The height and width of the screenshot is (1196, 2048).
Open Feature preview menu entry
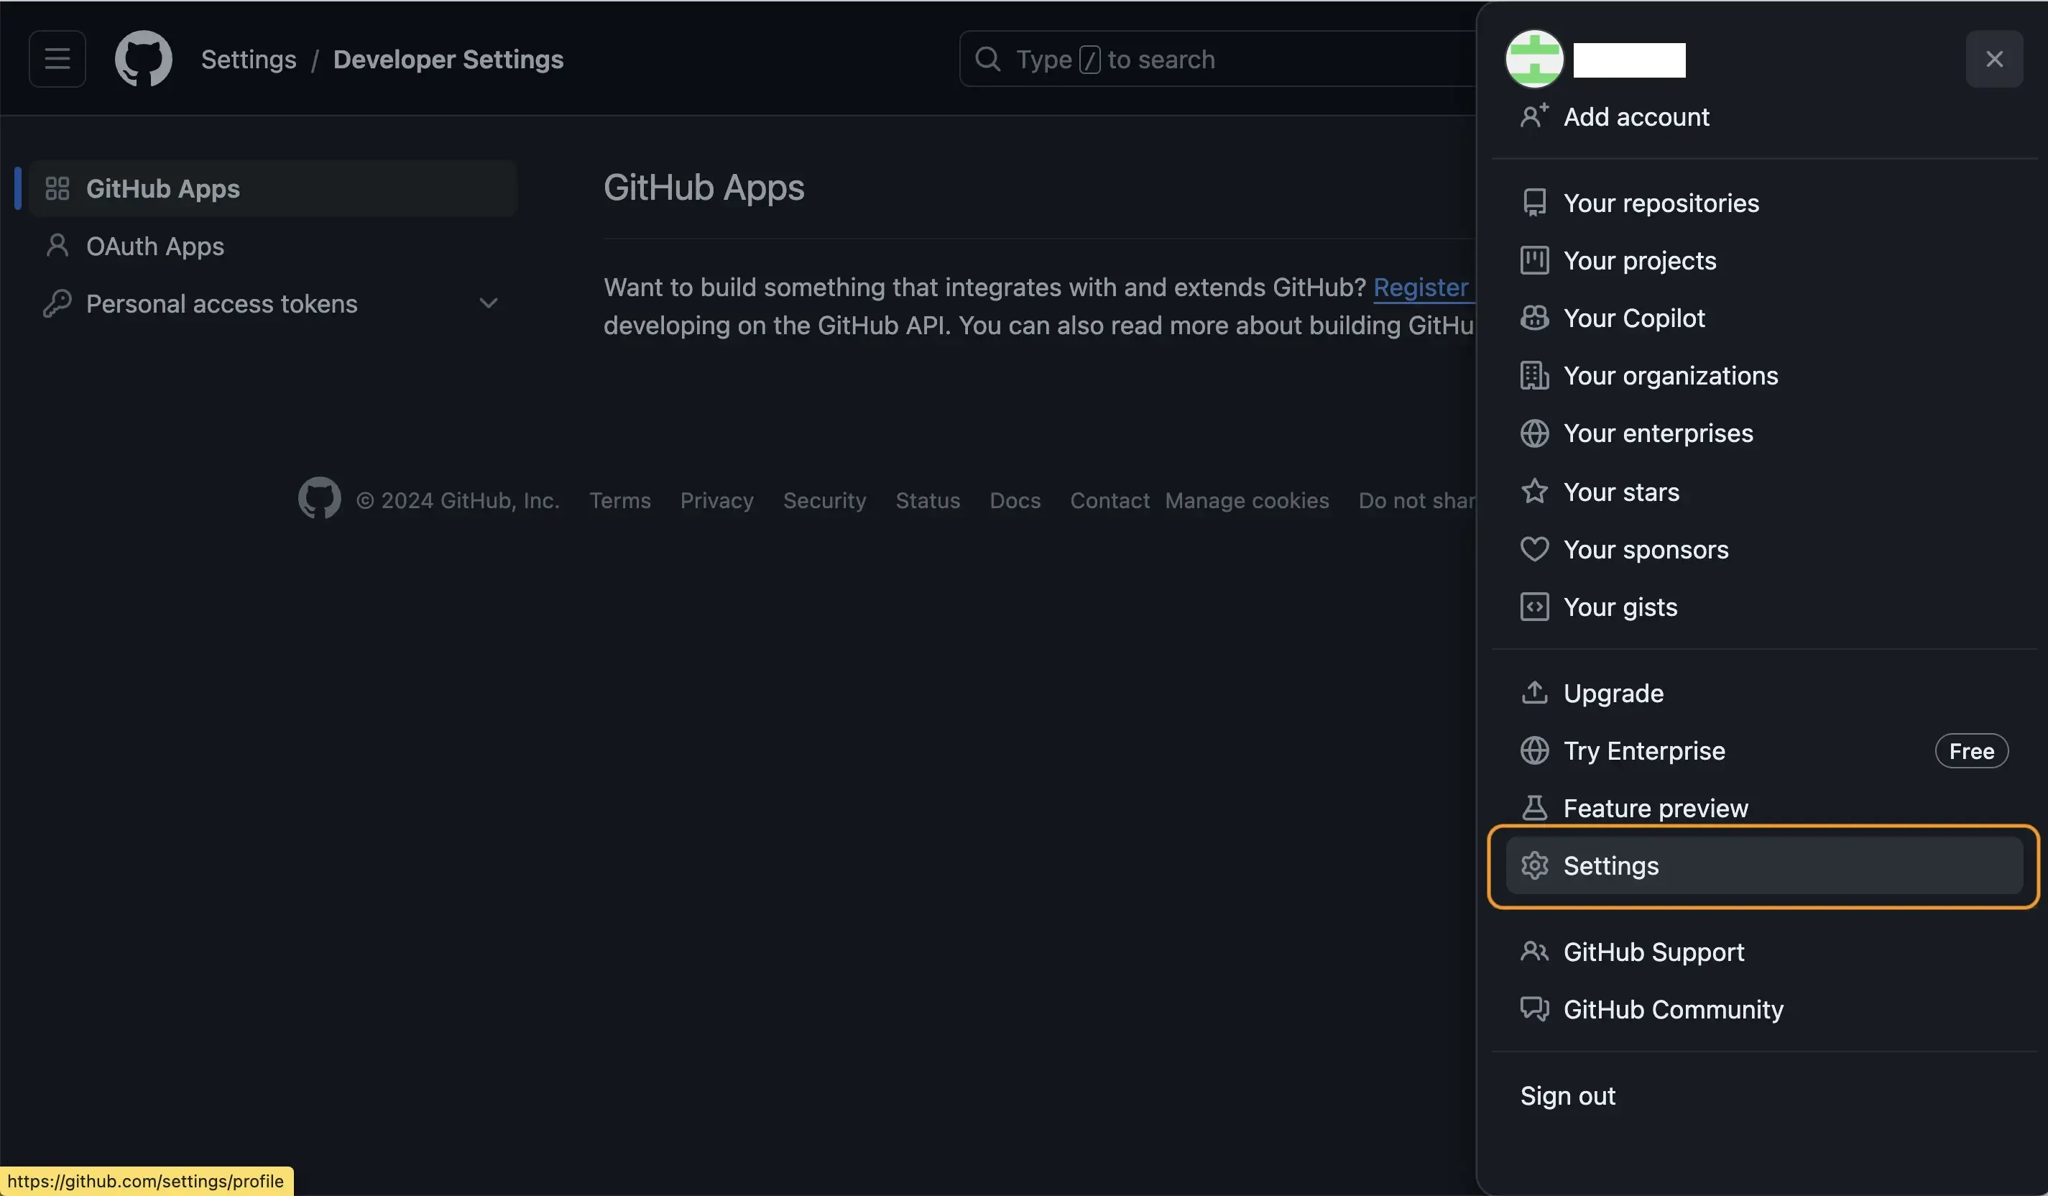(1763, 808)
